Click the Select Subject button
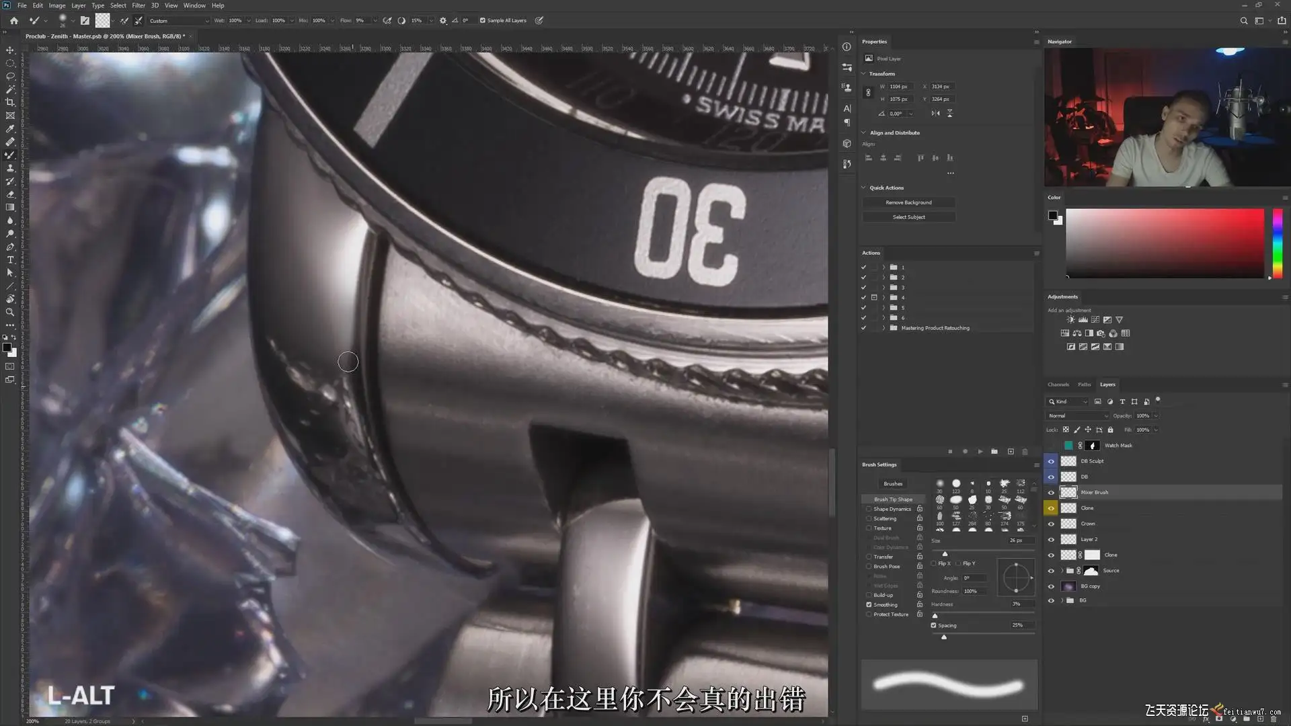Screen dimensions: 1291x726 tap(908, 217)
